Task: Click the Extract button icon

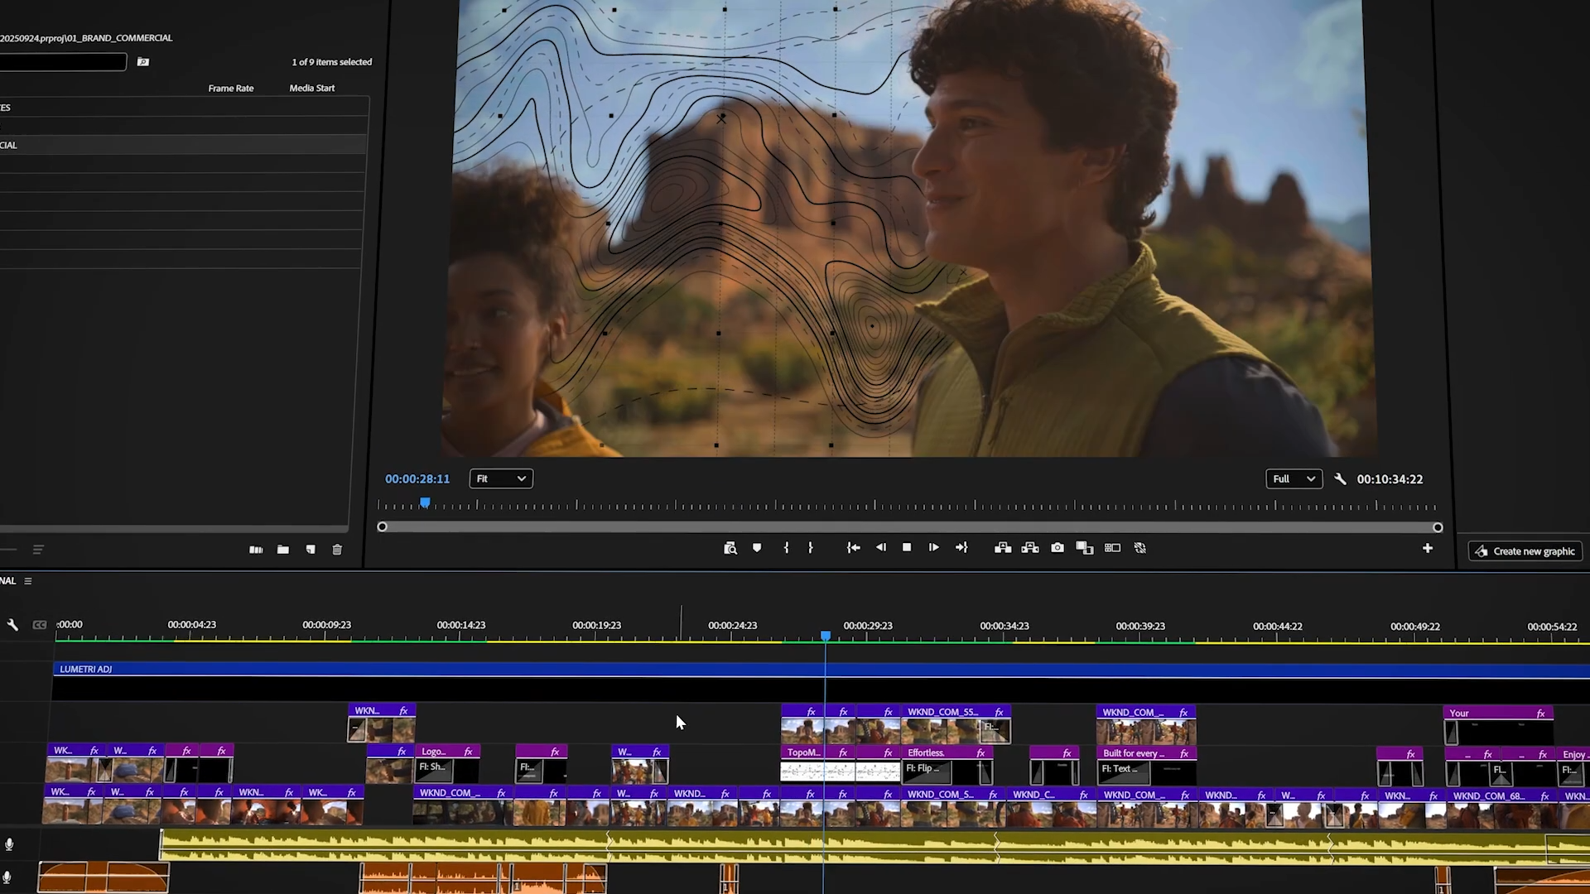Action: tap(1030, 548)
